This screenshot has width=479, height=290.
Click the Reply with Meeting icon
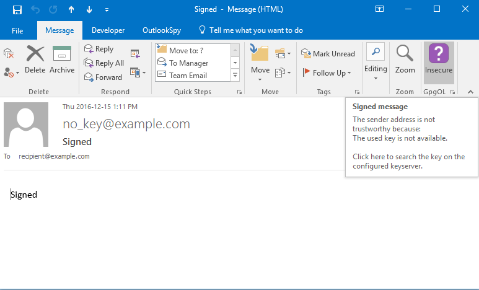tap(135, 54)
